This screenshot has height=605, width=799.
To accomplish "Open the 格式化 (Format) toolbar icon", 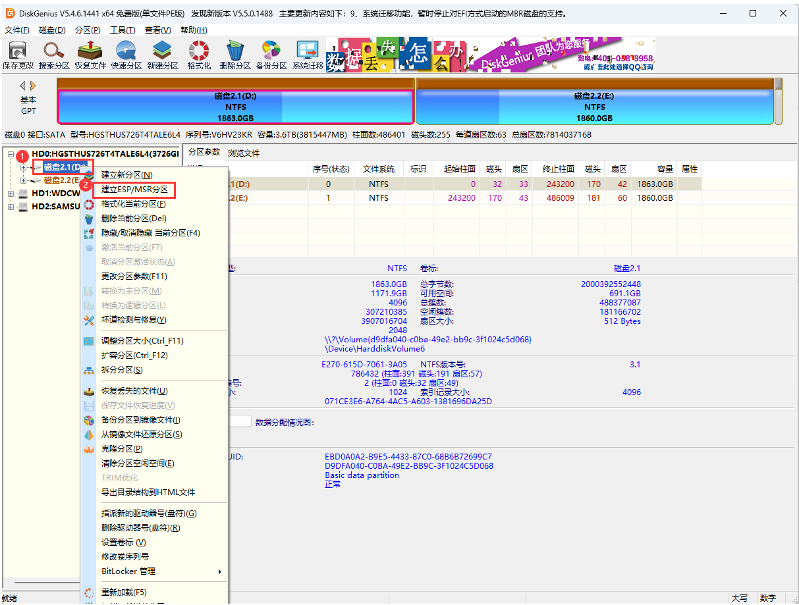I will click(198, 54).
